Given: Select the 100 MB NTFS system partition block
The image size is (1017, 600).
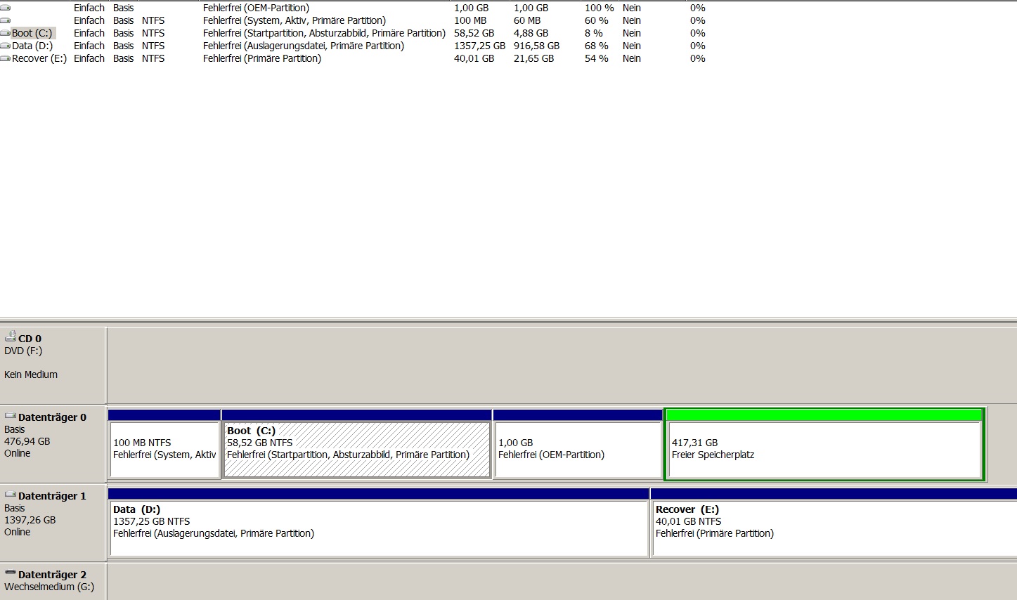Looking at the screenshot, I should (x=164, y=450).
